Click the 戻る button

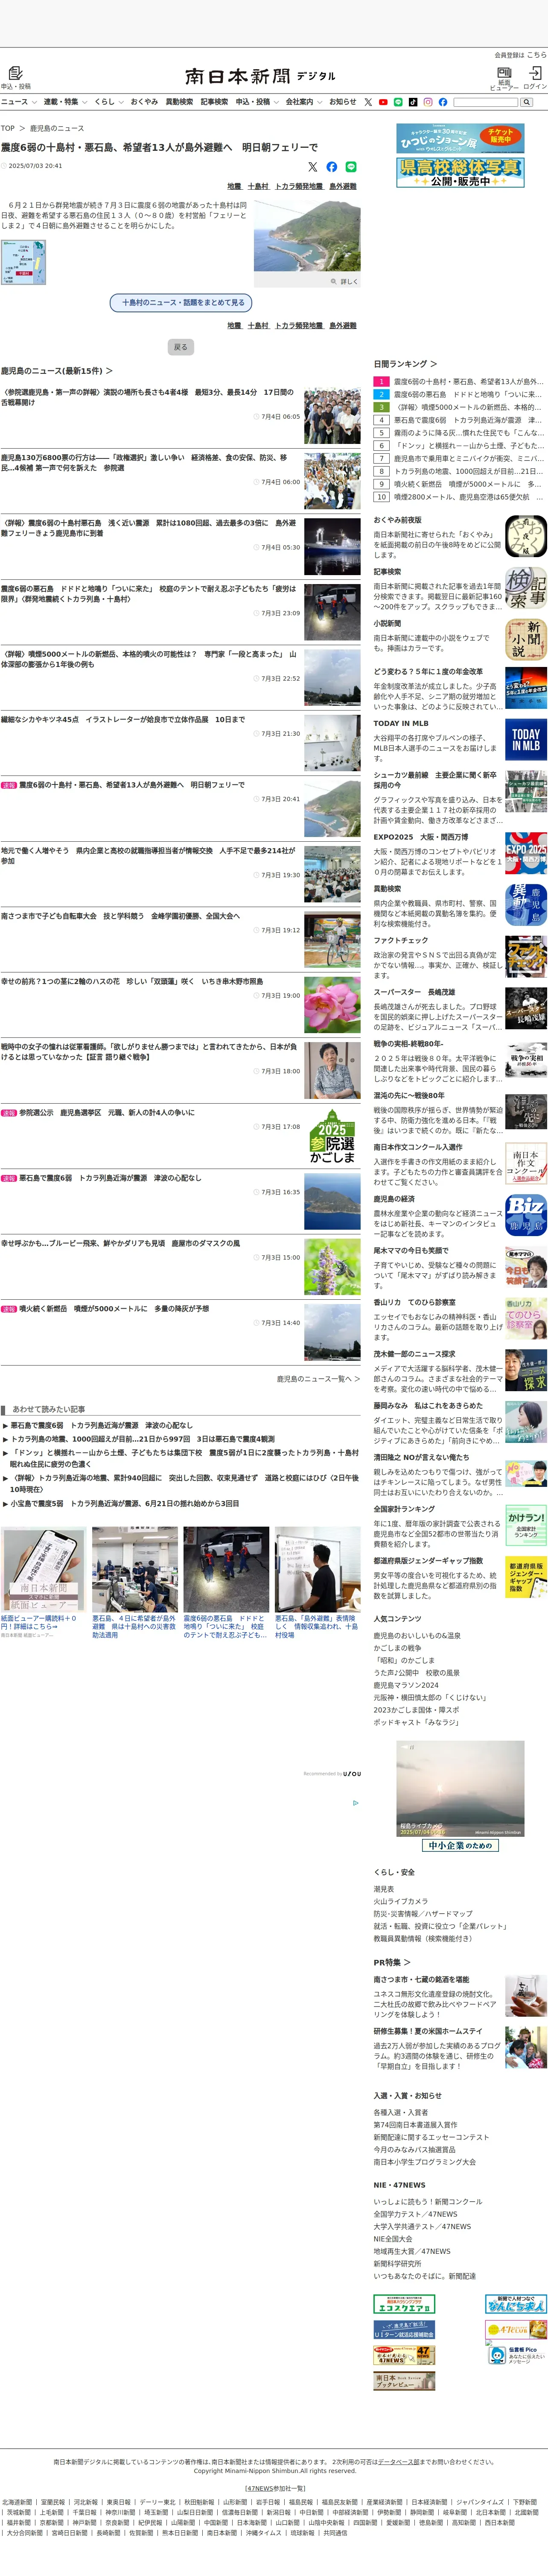[181, 347]
